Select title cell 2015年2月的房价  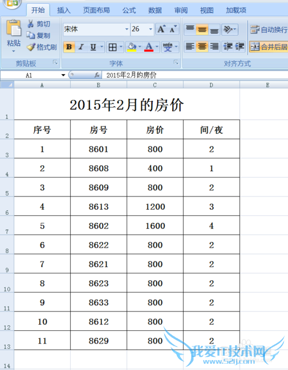[x=127, y=104]
